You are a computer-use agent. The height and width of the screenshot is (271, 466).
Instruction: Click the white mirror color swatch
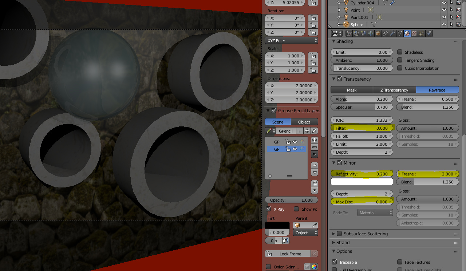tap(362, 182)
